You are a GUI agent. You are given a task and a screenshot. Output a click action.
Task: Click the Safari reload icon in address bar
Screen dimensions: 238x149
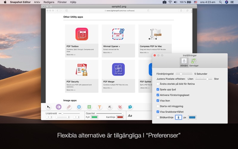coord(148,10)
